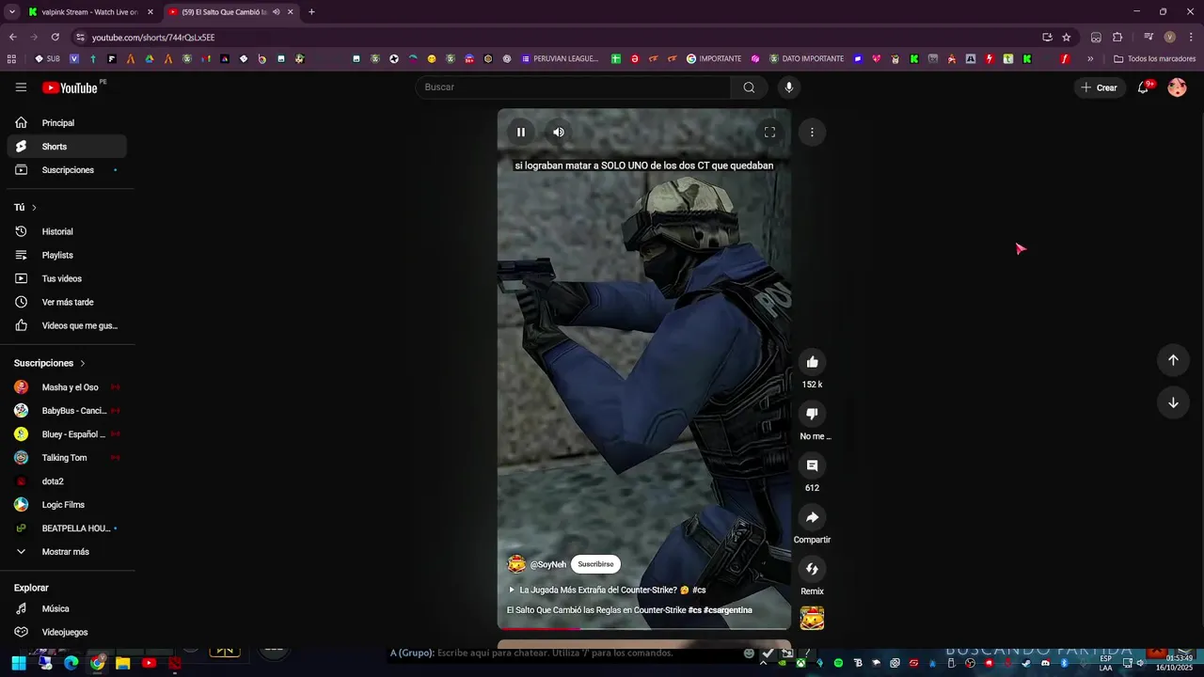Viewport: 1204px width, 677px height.
Task: Go back in browser history
Action: coord(12,38)
